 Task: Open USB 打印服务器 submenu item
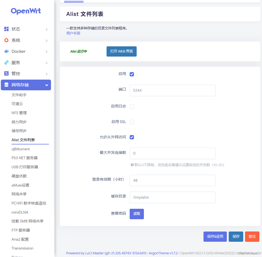click(x=25, y=167)
